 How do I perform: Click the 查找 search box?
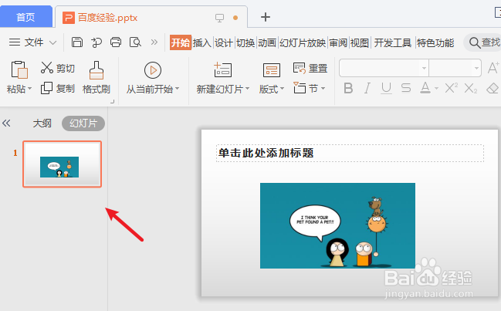[482, 42]
